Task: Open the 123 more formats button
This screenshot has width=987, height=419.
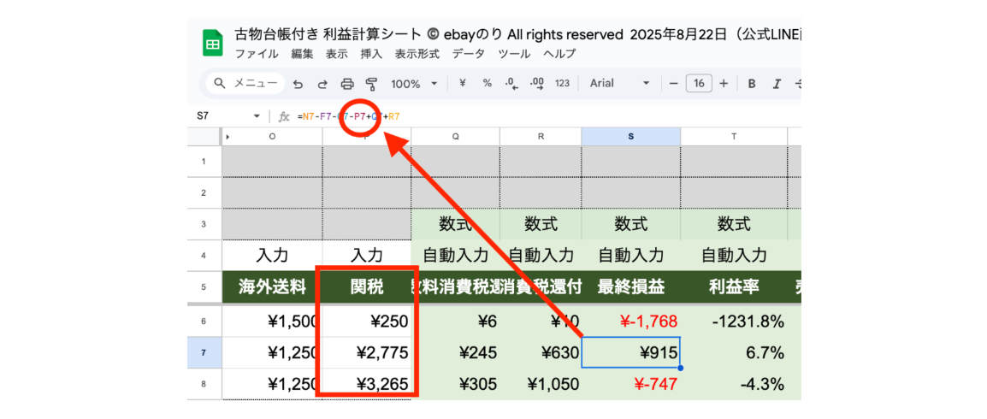Action: (x=562, y=84)
